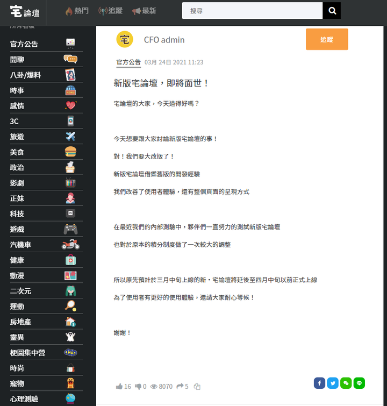Screen dimensions: 387x406
Task: Open the 時尚 board icon
Action: [x=70, y=368]
